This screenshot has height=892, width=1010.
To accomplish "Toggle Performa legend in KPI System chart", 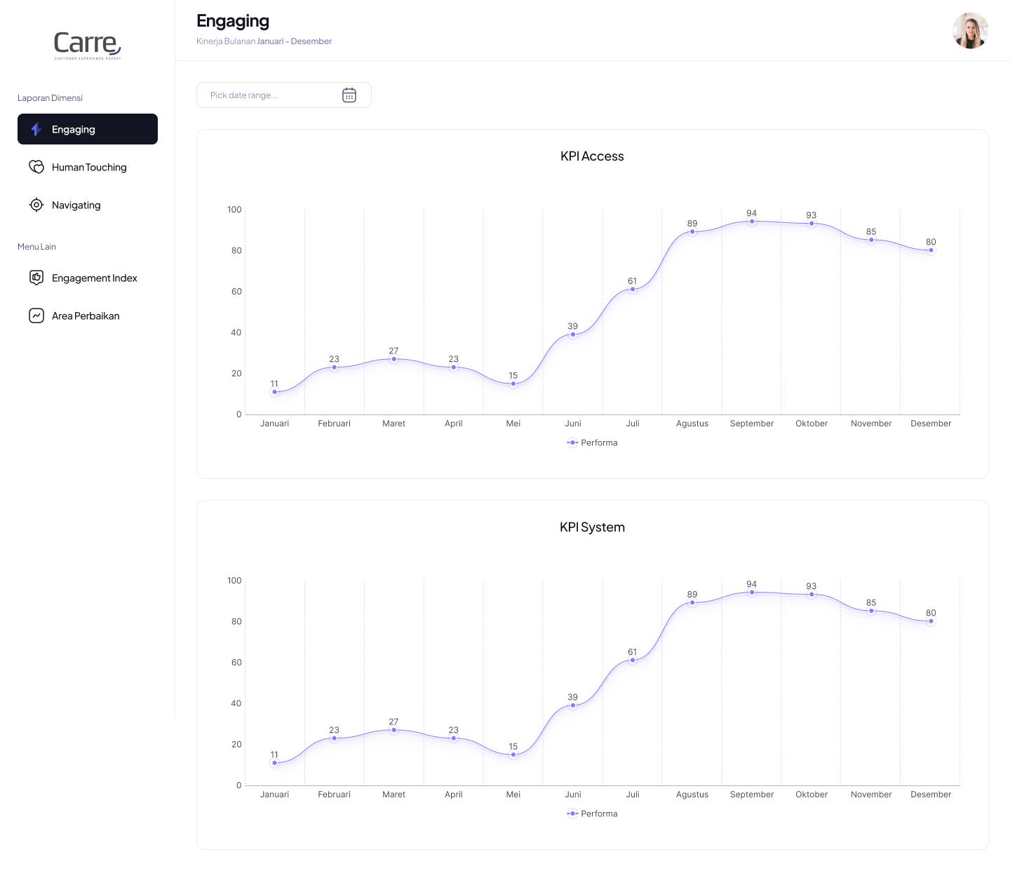I will (592, 813).
